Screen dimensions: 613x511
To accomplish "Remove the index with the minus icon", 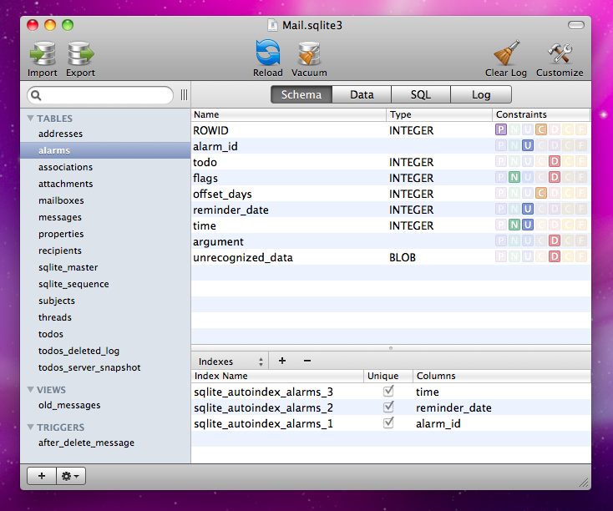I will click(307, 361).
